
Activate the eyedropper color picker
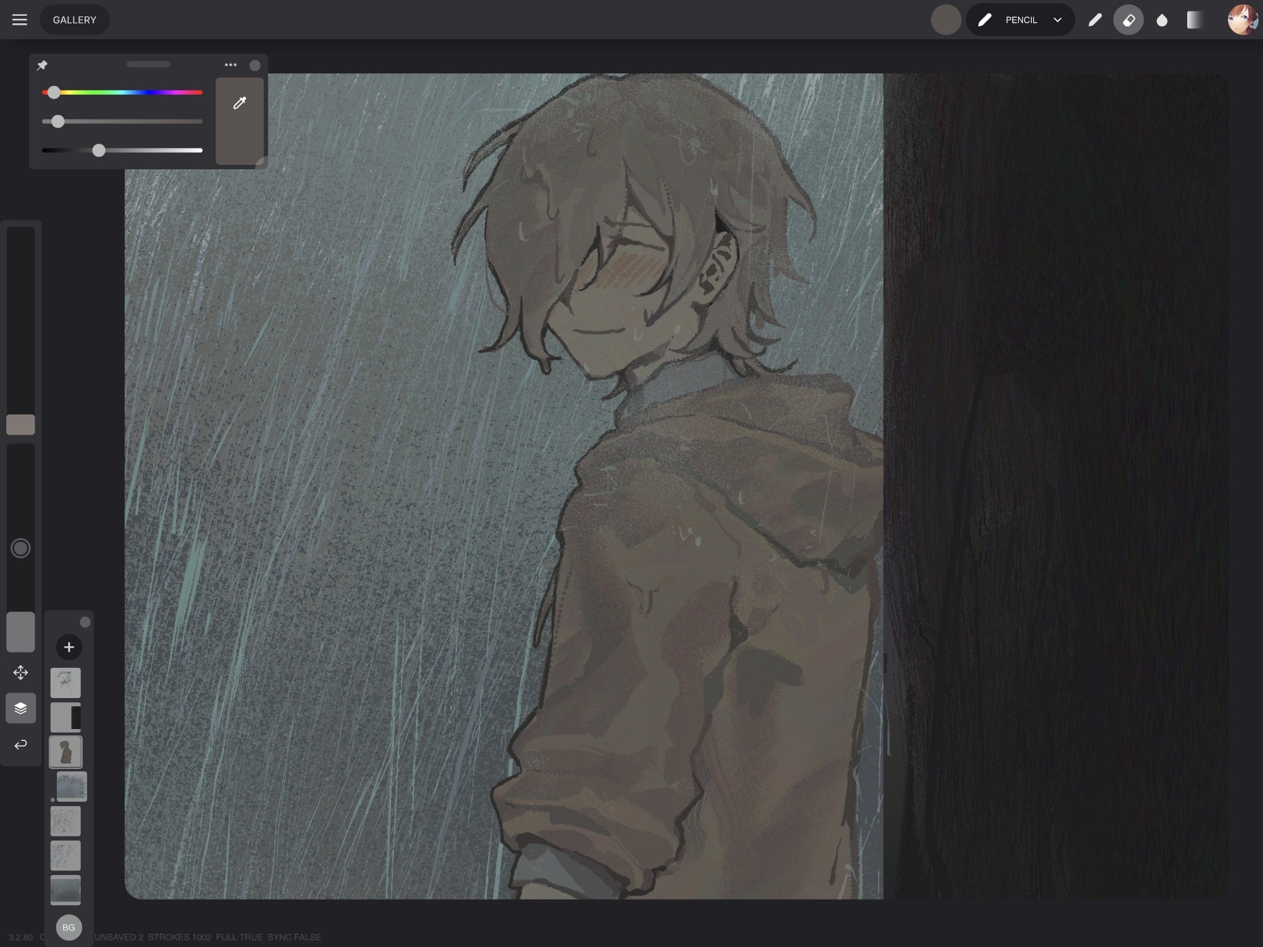(x=239, y=102)
